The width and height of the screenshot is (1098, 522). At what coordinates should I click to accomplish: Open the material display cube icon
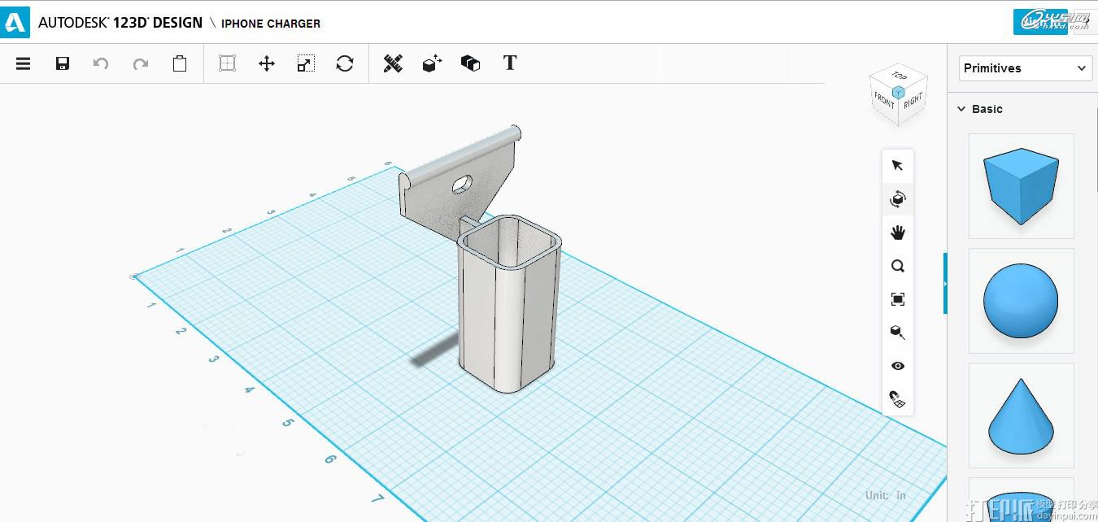pos(898,333)
